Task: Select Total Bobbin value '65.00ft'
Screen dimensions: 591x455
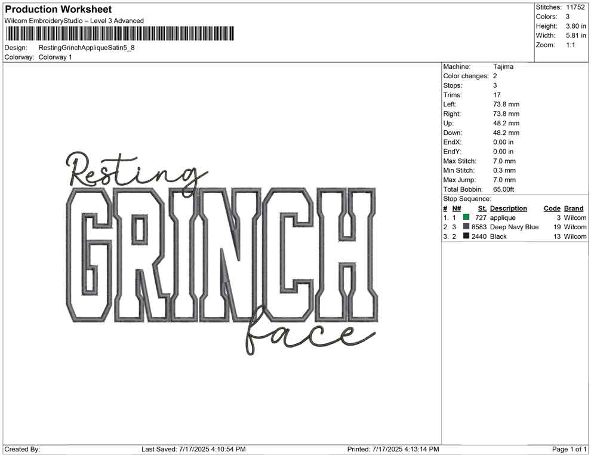Action: point(504,189)
